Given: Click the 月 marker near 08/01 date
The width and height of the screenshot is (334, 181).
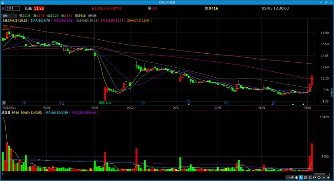Looking at the screenshot, I should (x=274, y=103).
